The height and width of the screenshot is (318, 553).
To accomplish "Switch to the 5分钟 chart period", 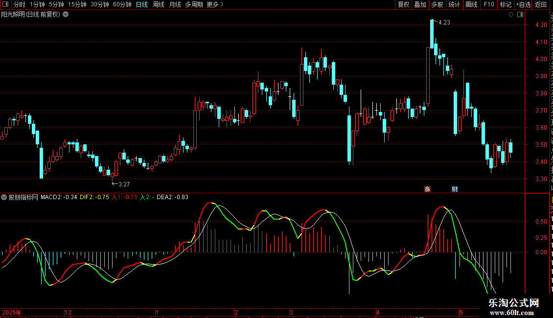I will [x=56, y=4].
